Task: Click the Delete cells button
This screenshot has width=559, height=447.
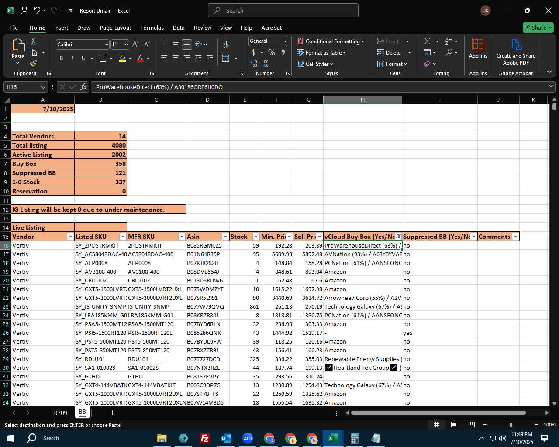Action: [x=390, y=52]
